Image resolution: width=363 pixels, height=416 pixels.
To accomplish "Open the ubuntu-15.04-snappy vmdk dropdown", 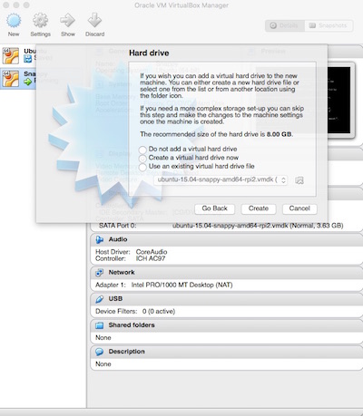I will click(221, 179).
